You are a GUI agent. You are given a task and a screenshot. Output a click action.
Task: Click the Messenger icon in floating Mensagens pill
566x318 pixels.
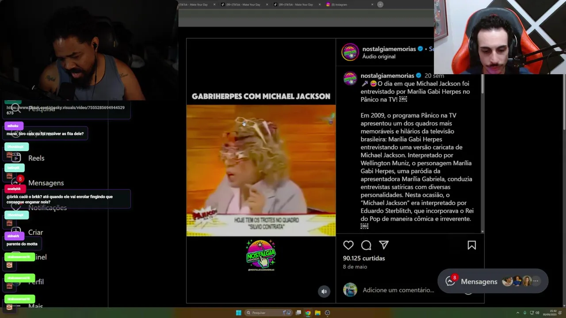pos(450,281)
